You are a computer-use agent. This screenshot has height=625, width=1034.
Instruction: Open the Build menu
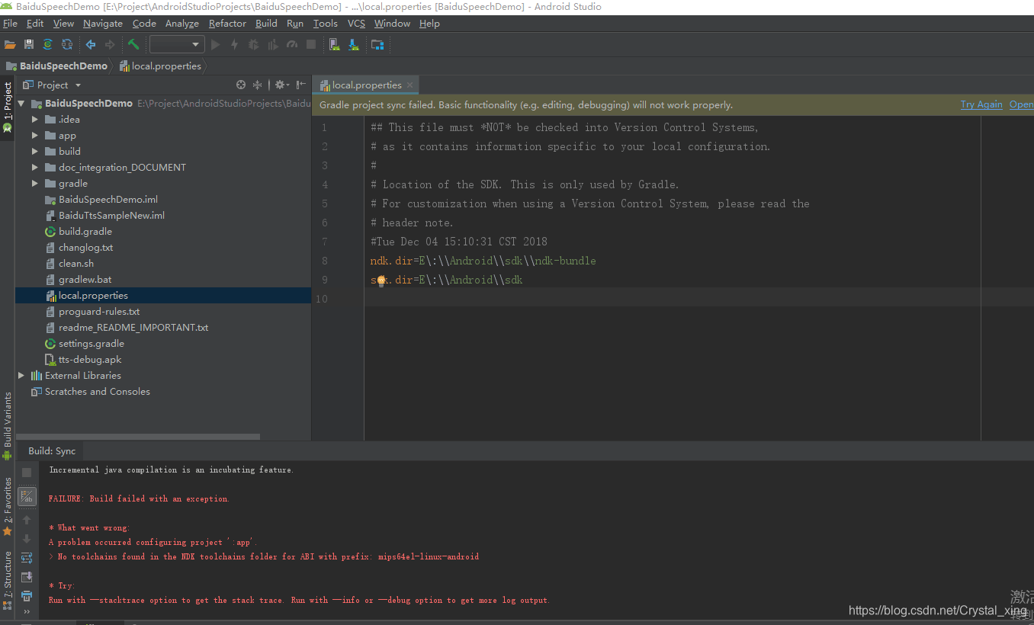[266, 23]
